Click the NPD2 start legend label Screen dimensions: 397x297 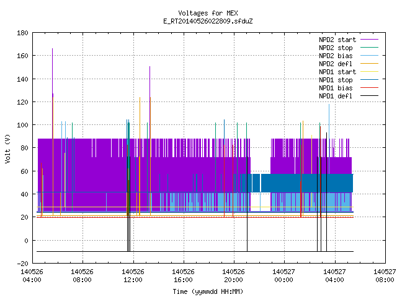click(x=337, y=40)
